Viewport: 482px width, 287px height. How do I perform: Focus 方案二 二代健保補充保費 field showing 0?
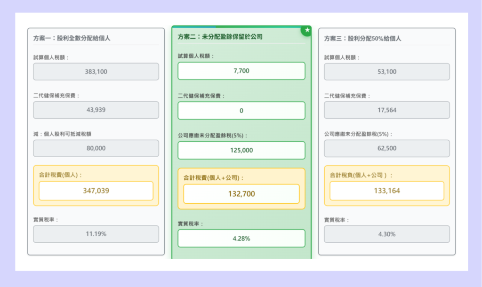click(241, 111)
